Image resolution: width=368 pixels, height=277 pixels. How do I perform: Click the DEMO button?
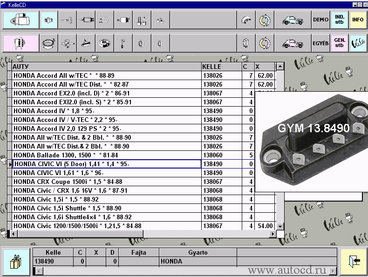[x=320, y=20]
